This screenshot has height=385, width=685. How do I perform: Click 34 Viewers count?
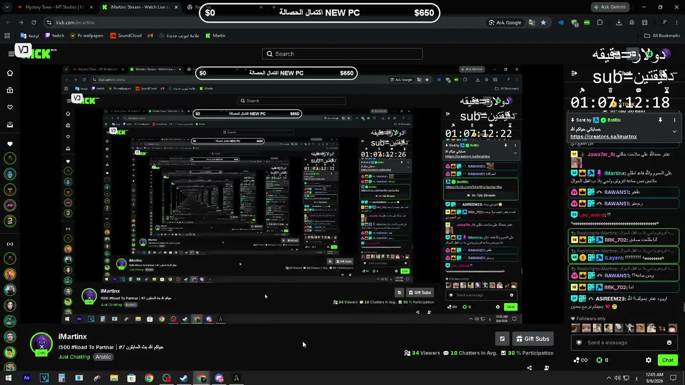[x=422, y=353]
